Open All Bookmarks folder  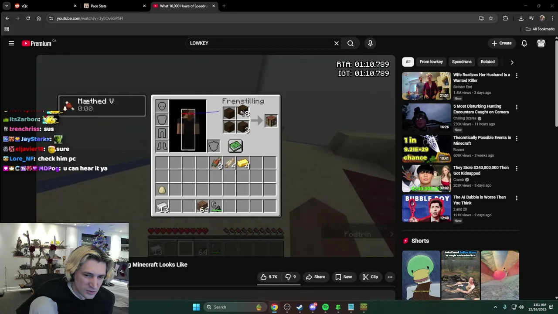(540, 29)
